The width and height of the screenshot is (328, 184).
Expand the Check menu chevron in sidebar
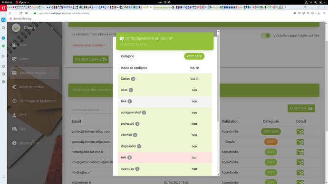[52, 28]
